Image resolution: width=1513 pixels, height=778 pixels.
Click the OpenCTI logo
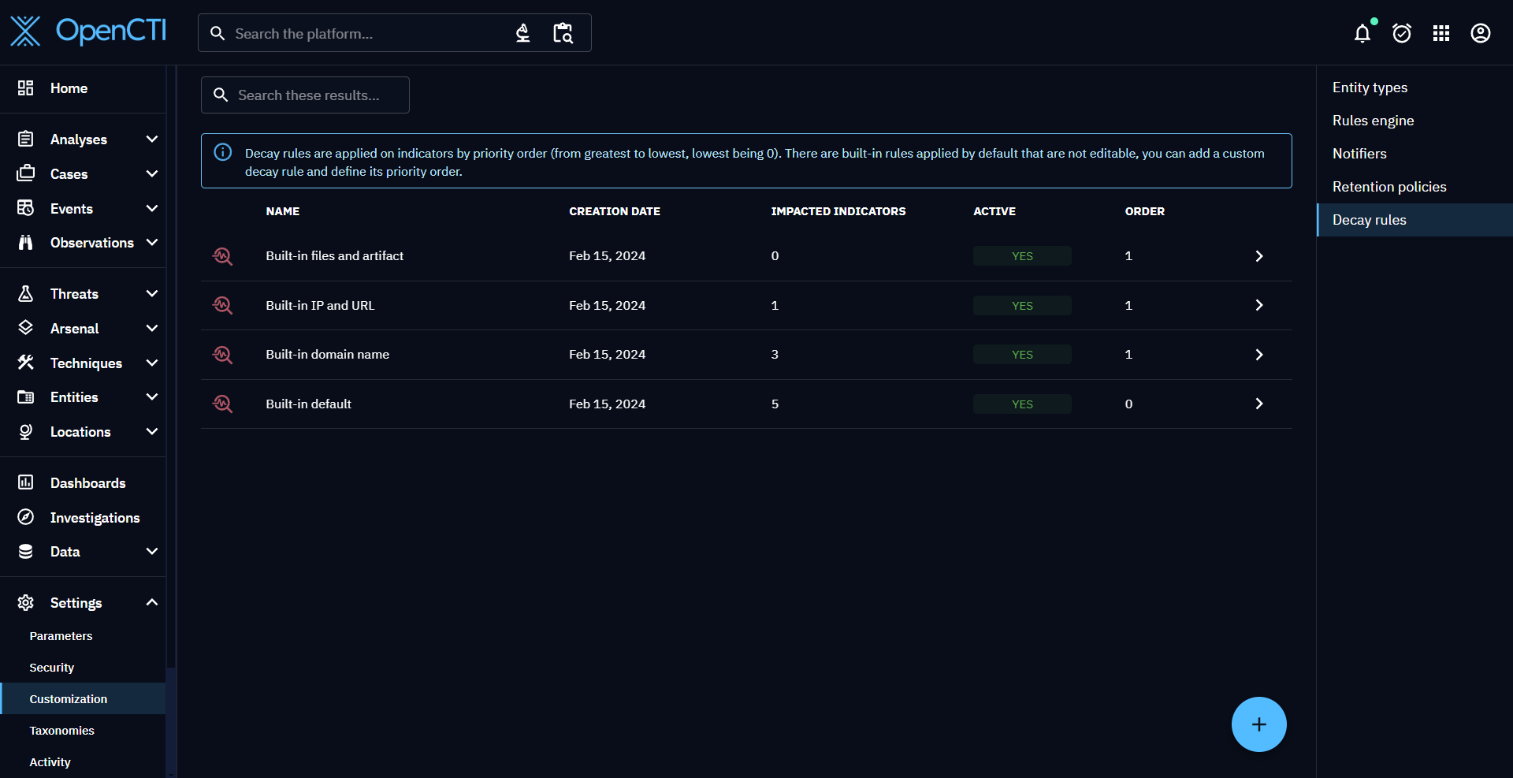pos(87,32)
